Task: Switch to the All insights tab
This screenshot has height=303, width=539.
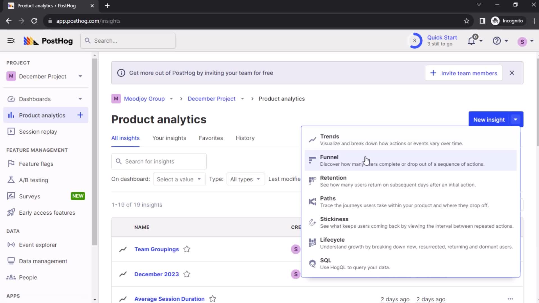Action: click(x=125, y=138)
